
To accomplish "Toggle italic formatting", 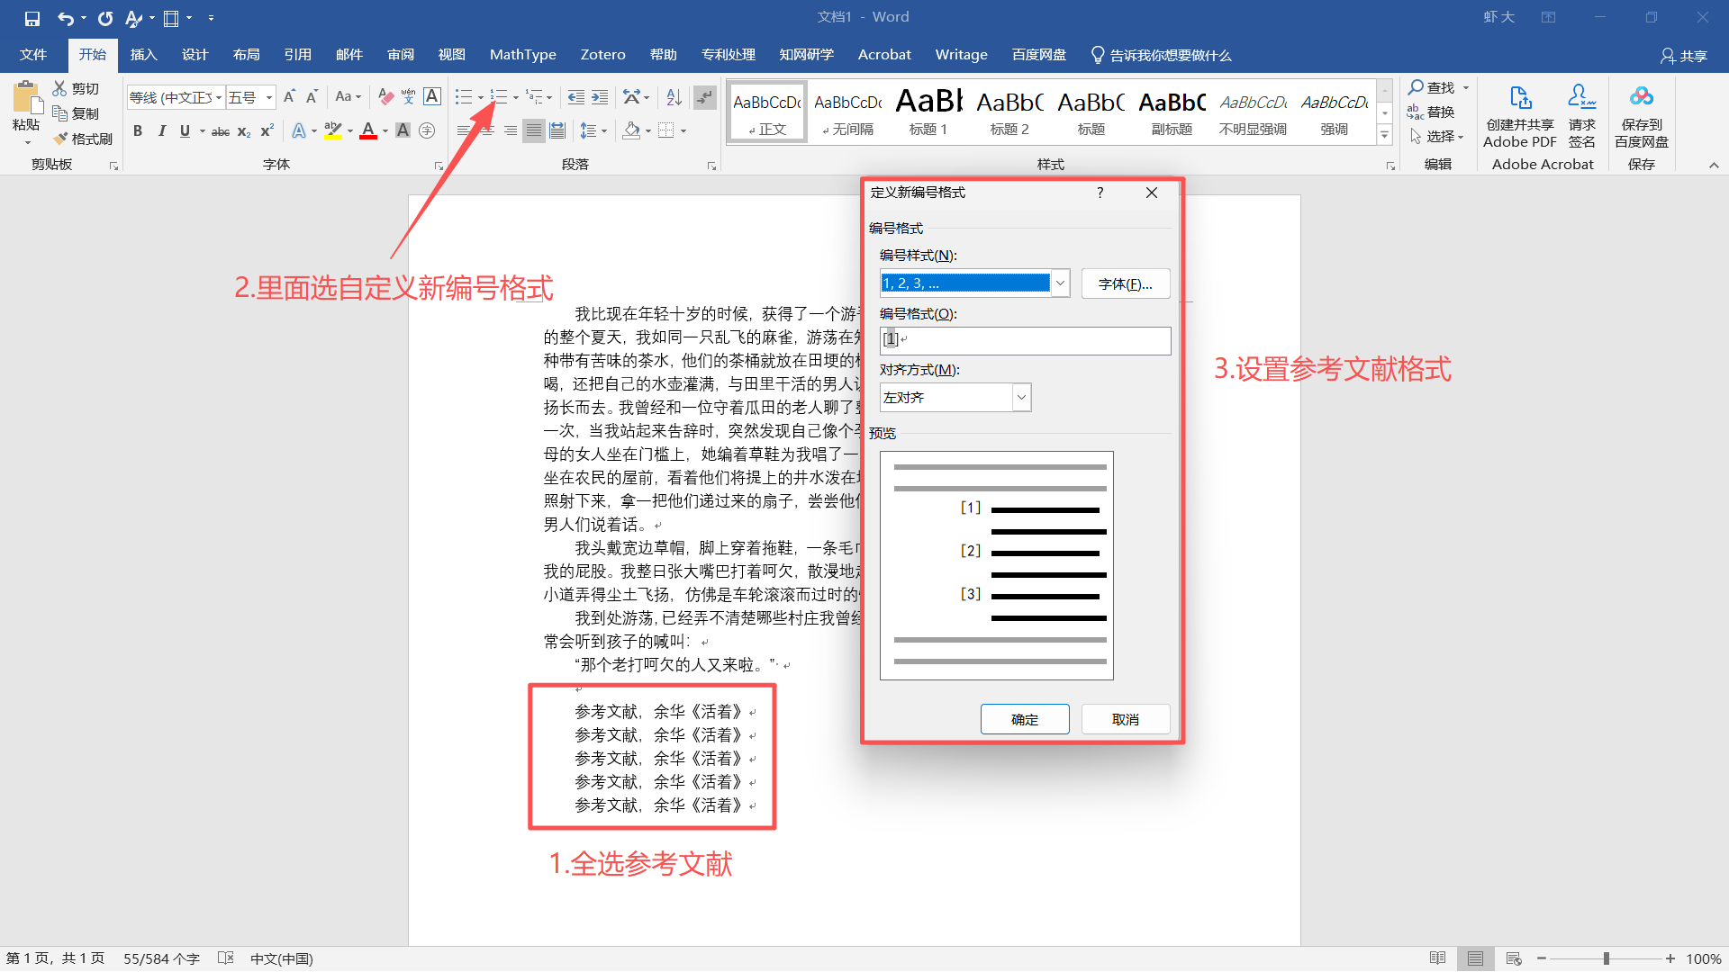I will tap(161, 131).
